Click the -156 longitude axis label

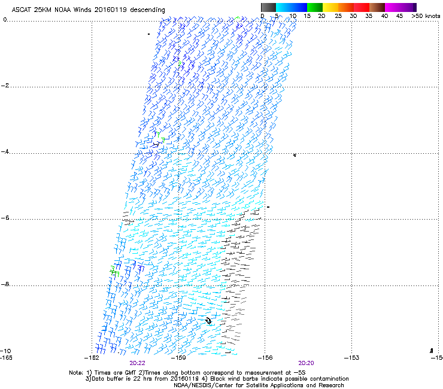click(265, 358)
